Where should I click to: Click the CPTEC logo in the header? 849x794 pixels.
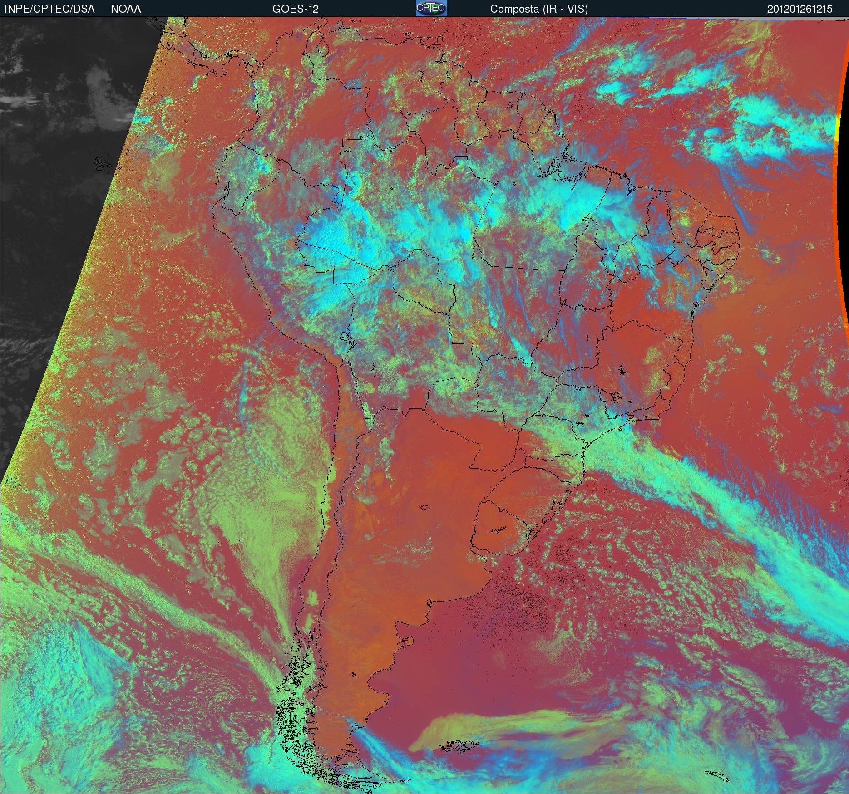pos(431,8)
